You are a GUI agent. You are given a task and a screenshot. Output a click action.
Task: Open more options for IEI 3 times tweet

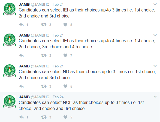pos(155,4)
